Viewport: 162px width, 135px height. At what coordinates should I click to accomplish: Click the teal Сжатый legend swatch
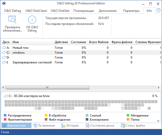click(x=87, y=115)
